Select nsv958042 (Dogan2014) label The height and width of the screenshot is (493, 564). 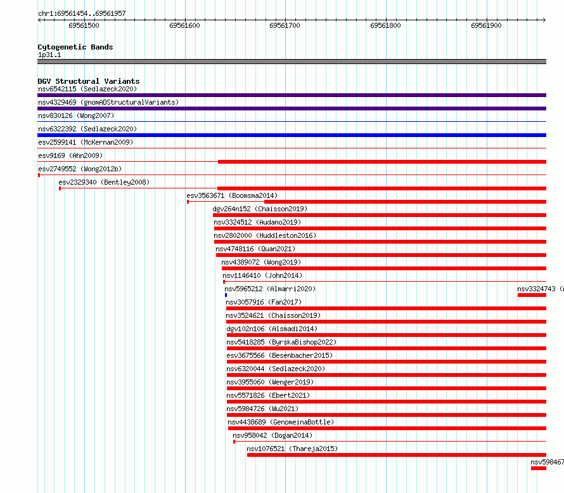click(272, 435)
